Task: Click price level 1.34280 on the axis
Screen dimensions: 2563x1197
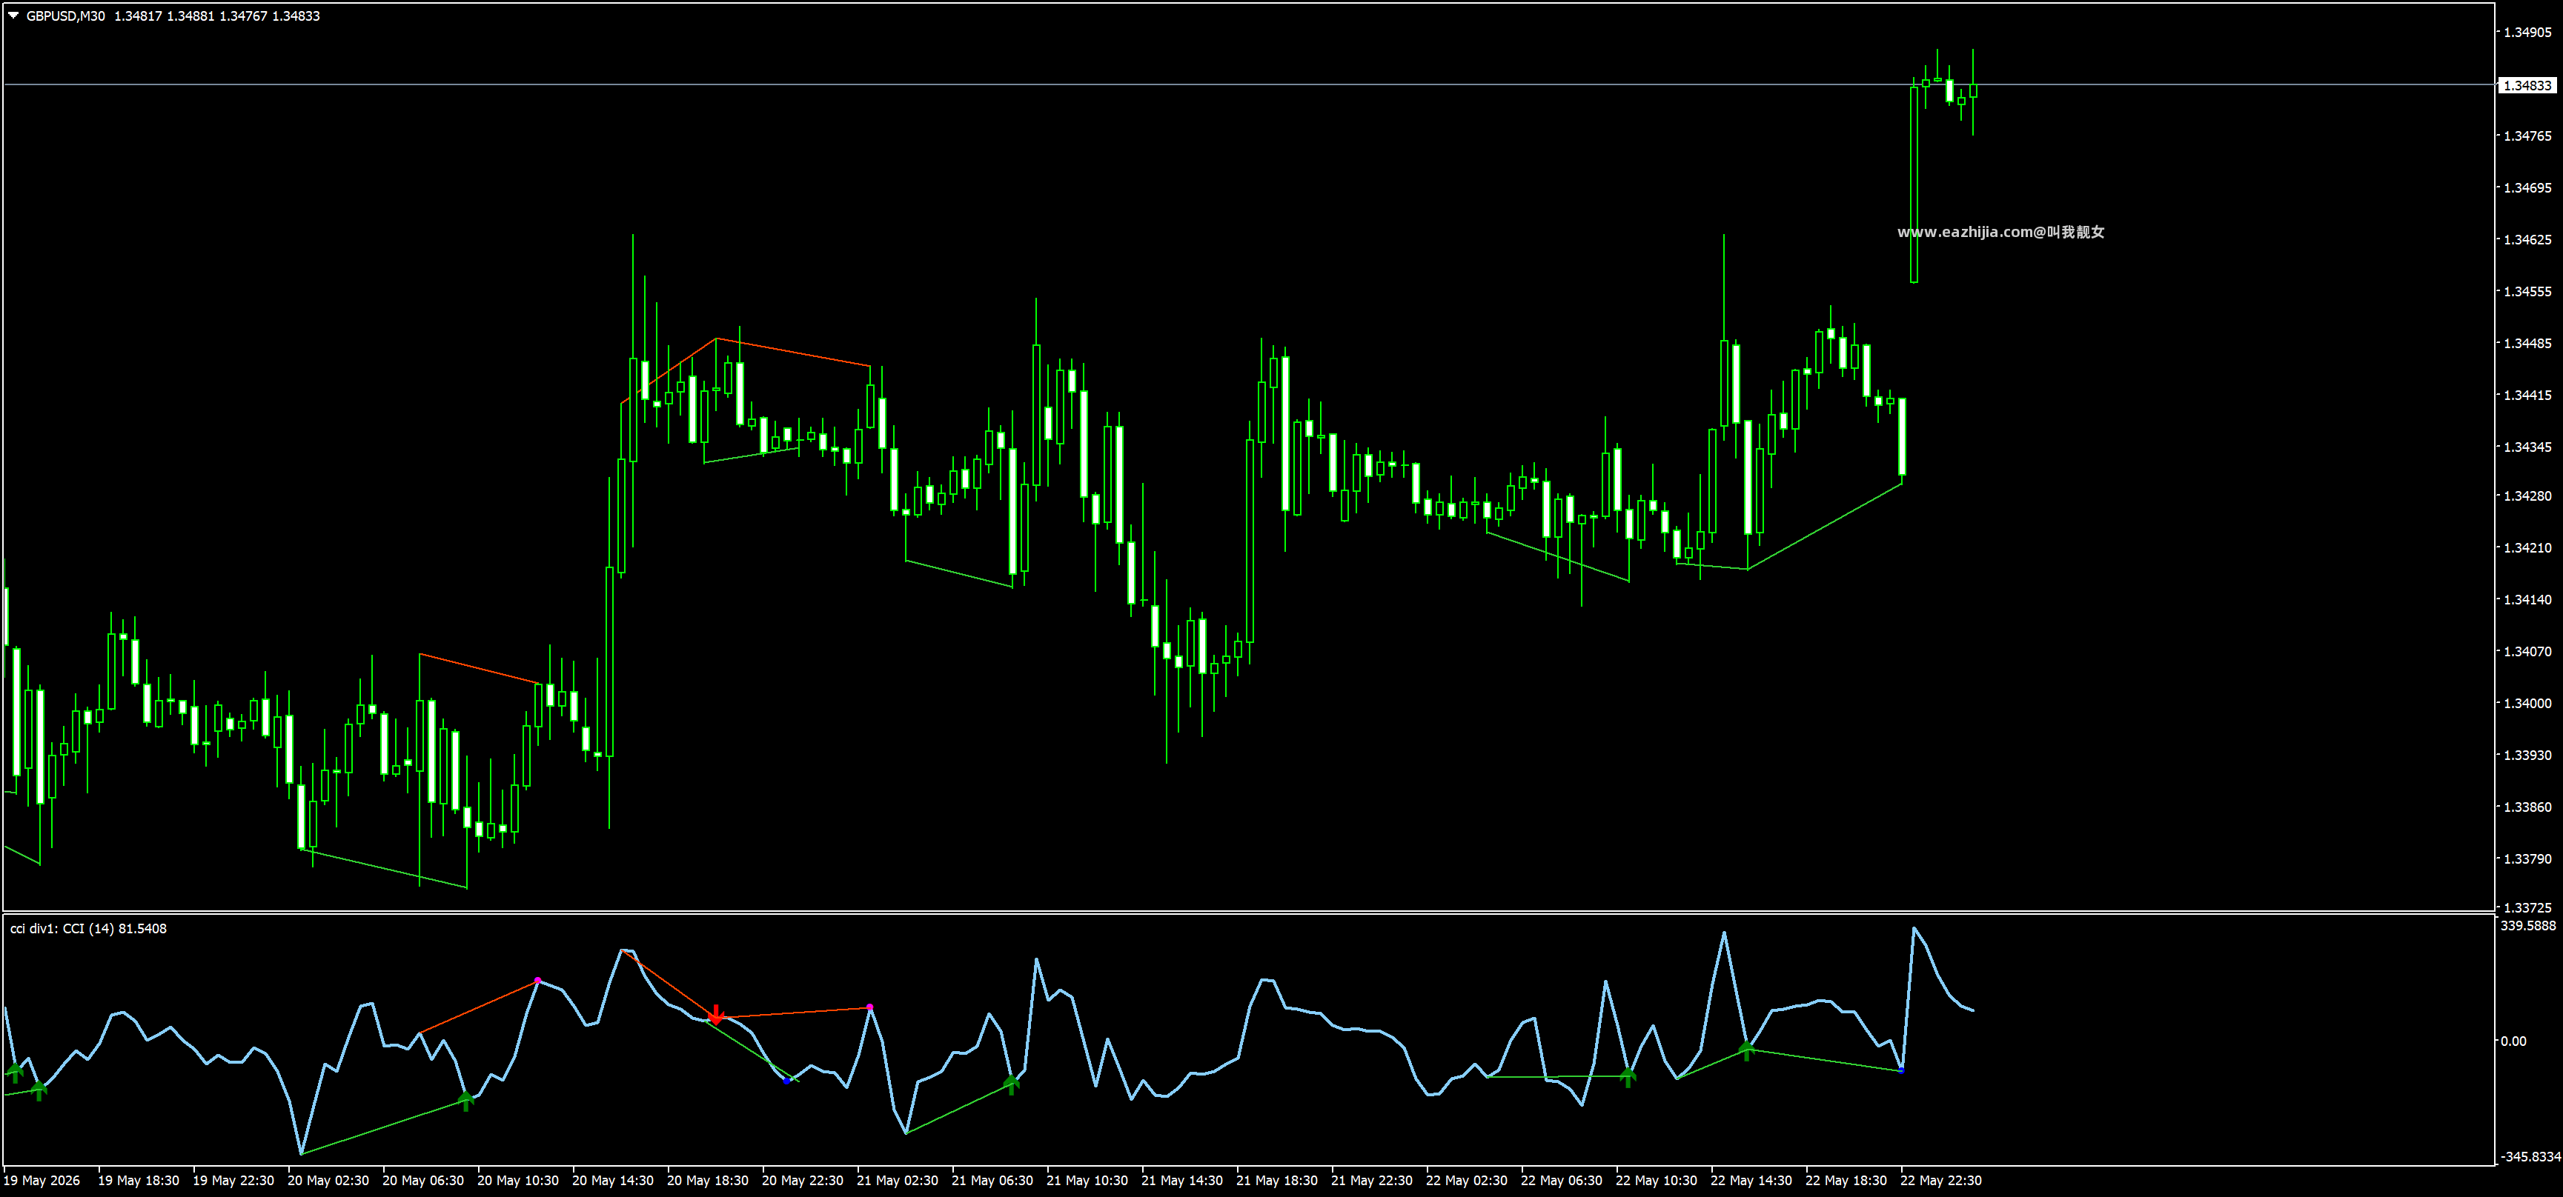Action: tap(2527, 495)
